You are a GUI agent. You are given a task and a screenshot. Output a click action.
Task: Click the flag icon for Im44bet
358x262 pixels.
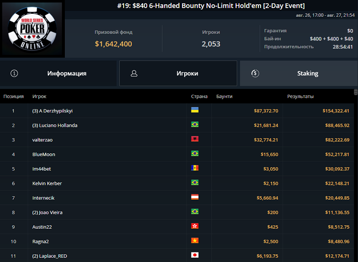[195, 168]
